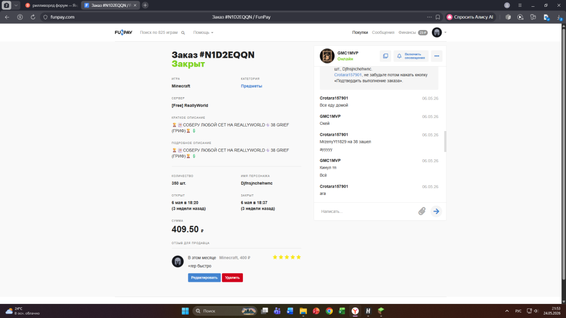Expand the tab groups chevron

coord(16,6)
